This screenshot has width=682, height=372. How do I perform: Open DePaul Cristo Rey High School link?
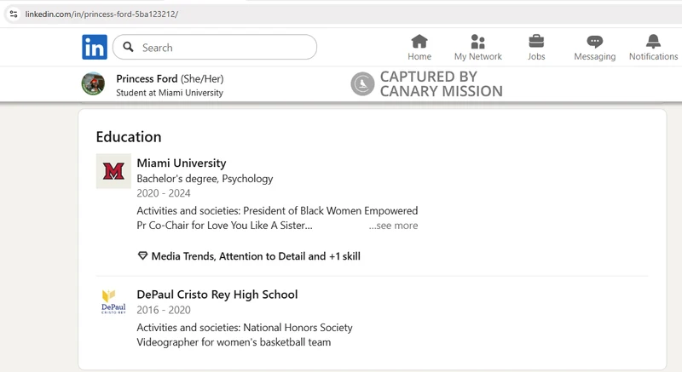(x=217, y=295)
